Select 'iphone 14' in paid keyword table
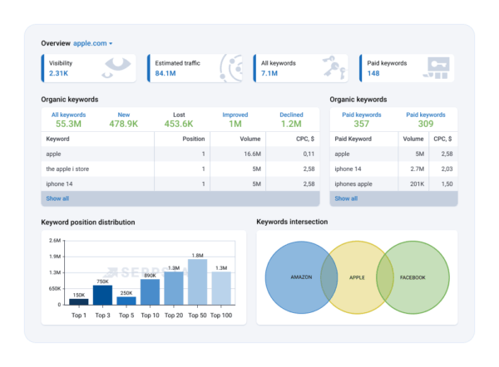 coord(348,169)
